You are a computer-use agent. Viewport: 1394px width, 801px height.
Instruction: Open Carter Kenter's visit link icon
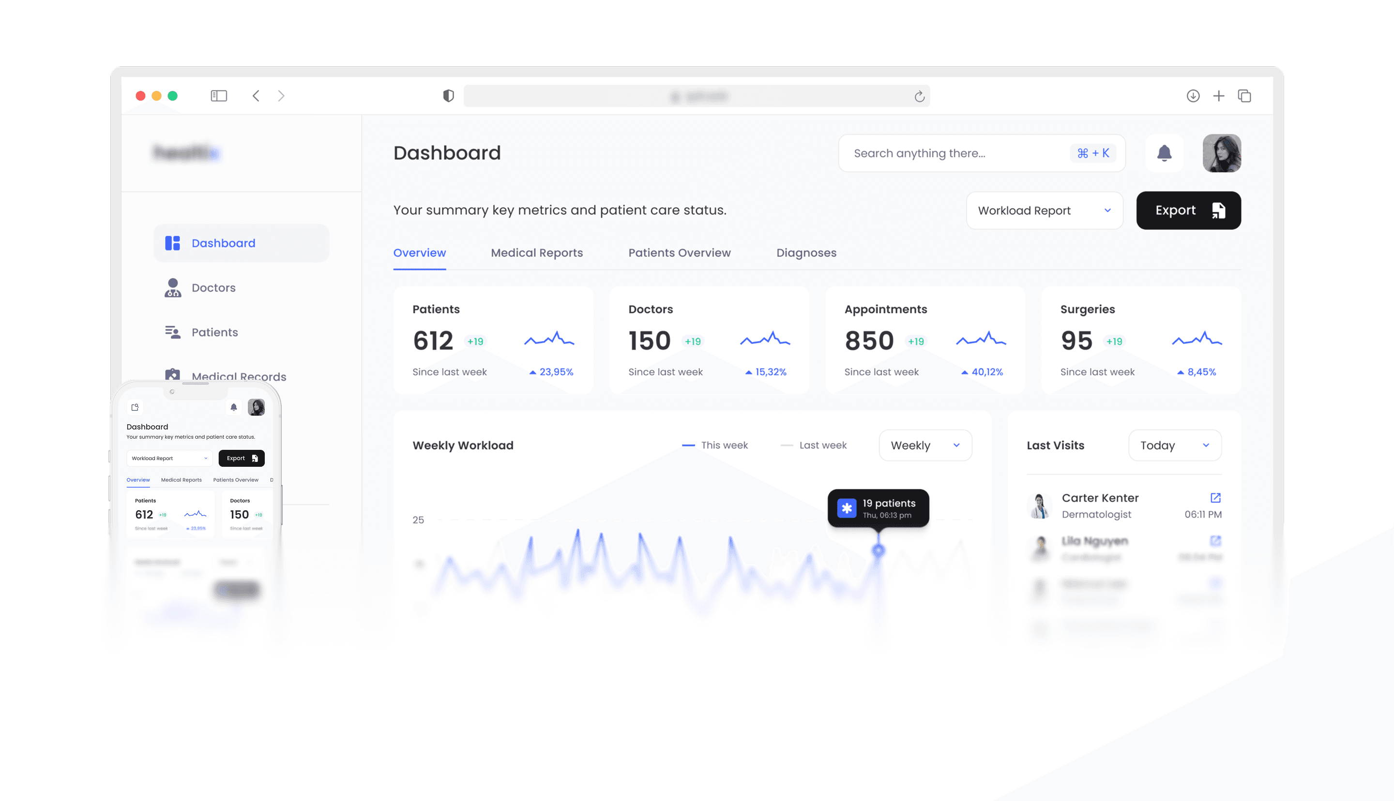1215,498
